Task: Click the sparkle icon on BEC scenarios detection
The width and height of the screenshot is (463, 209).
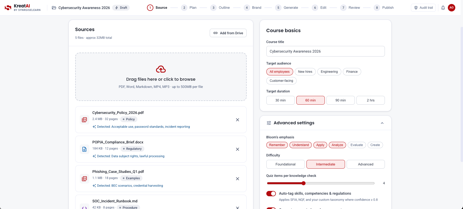Action: [x=94, y=186]
